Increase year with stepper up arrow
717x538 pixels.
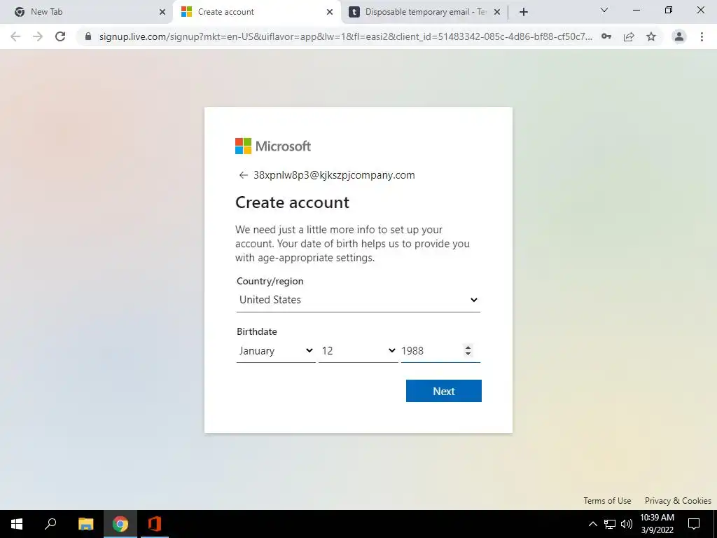tap(468, 347)
